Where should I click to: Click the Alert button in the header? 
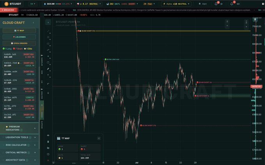(203, 4)
